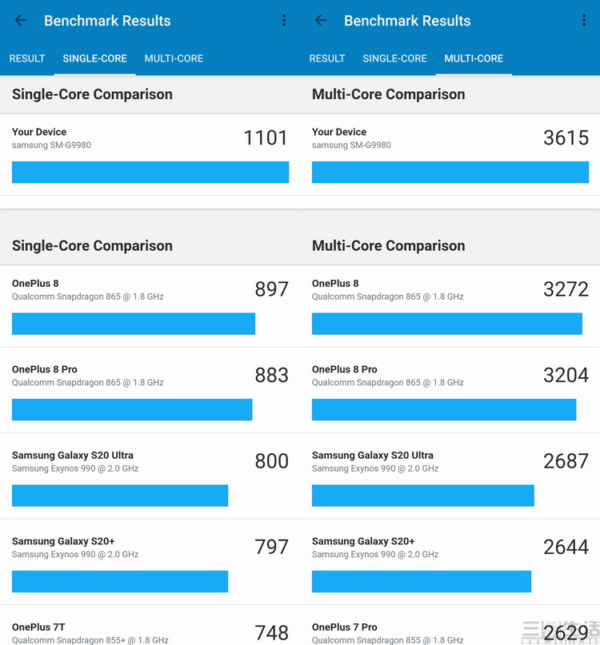
Task: Click 'OnePlus 8' name in multi-core list
Action: tap(335, 284)
